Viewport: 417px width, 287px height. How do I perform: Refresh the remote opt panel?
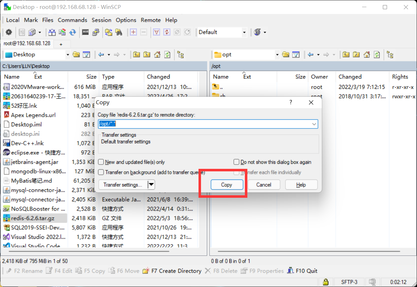pos(377,55)
